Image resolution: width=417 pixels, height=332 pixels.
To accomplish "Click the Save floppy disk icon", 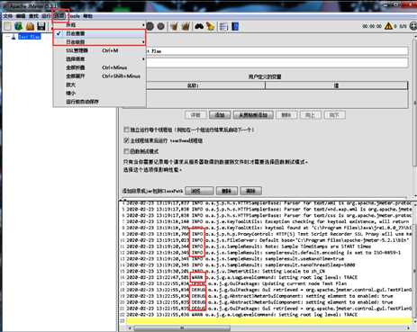I will [x=41, y=26].
